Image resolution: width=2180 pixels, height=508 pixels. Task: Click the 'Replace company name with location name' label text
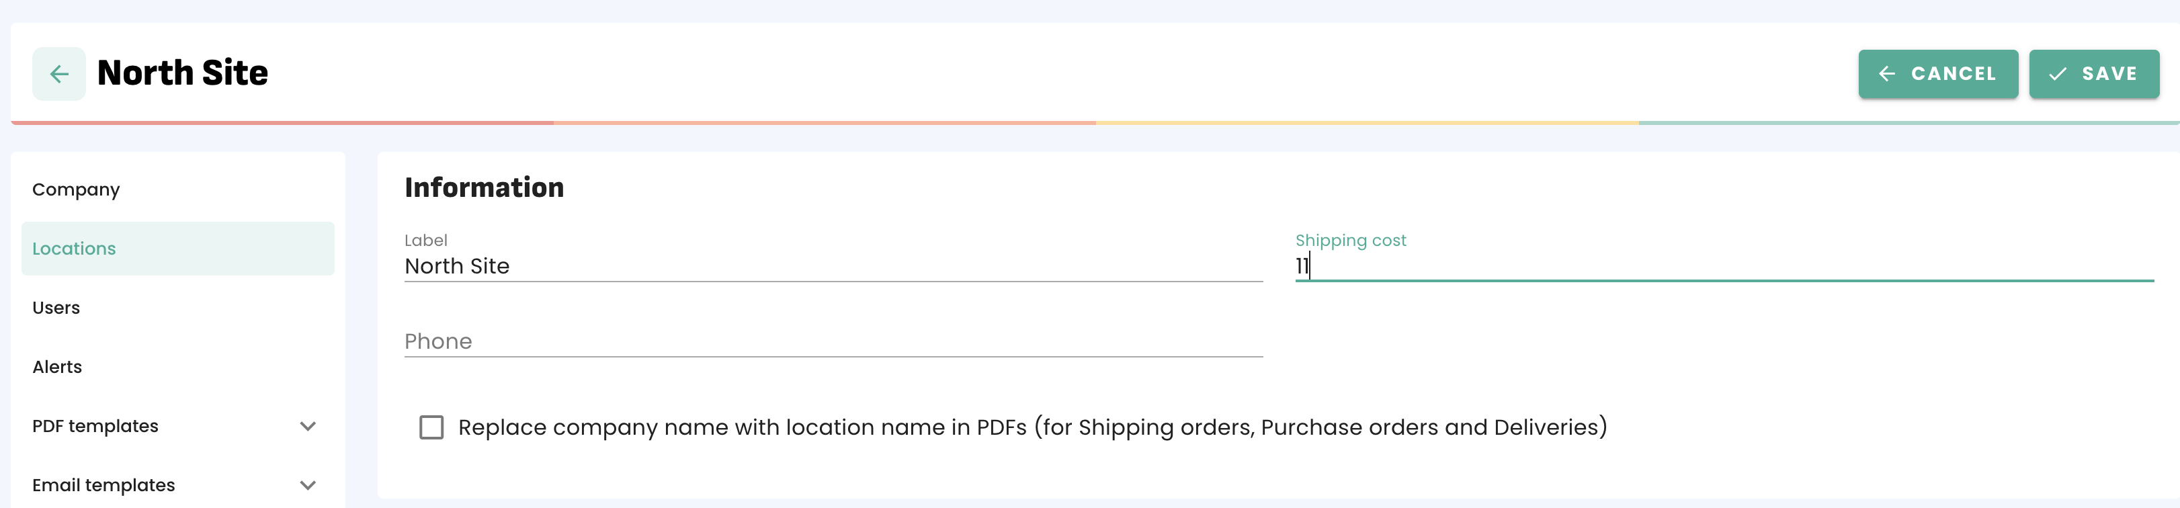(1032, 427)
